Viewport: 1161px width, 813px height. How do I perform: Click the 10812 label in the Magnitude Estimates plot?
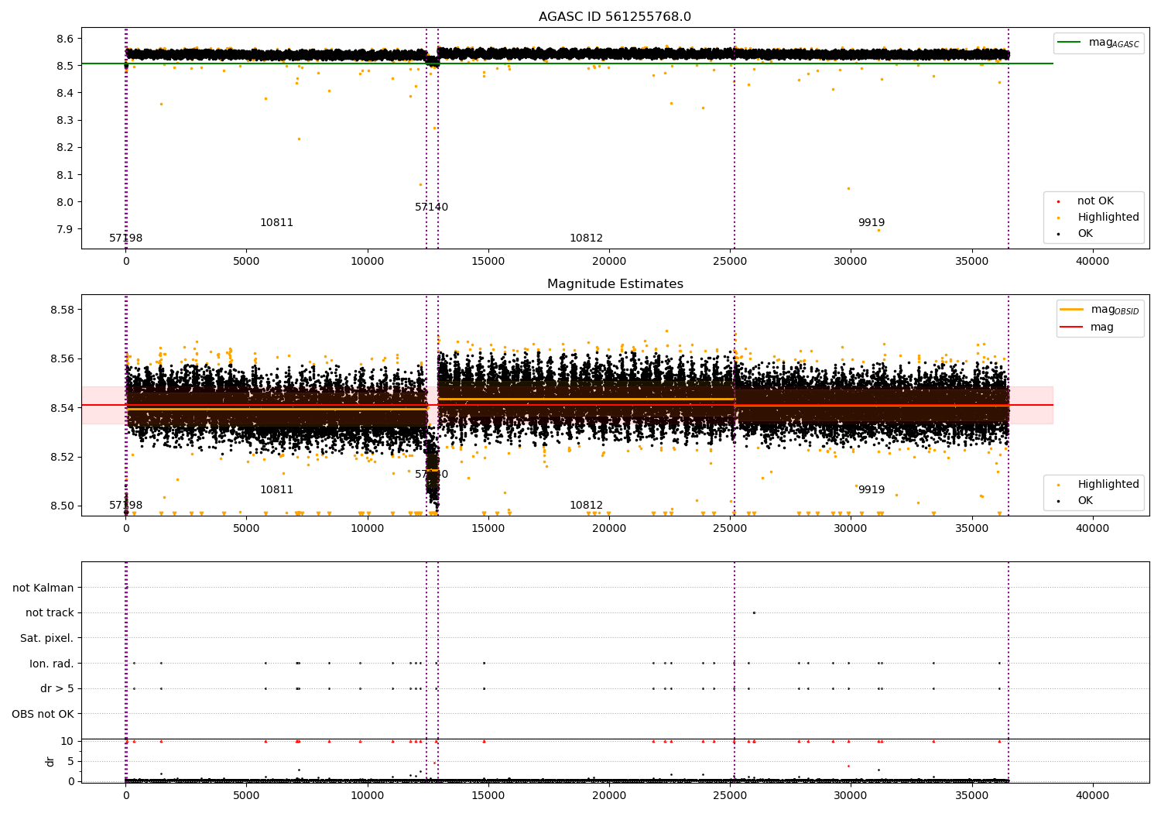586,506
